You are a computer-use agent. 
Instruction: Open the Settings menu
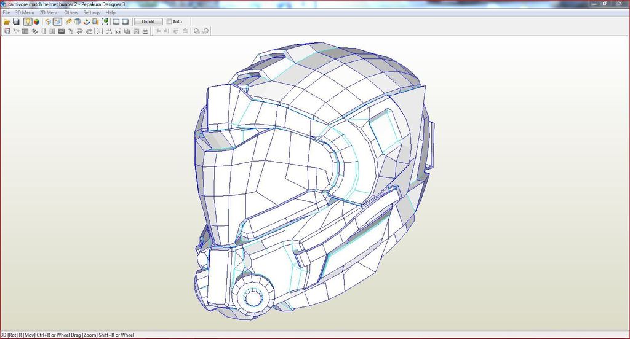point(92,12)
